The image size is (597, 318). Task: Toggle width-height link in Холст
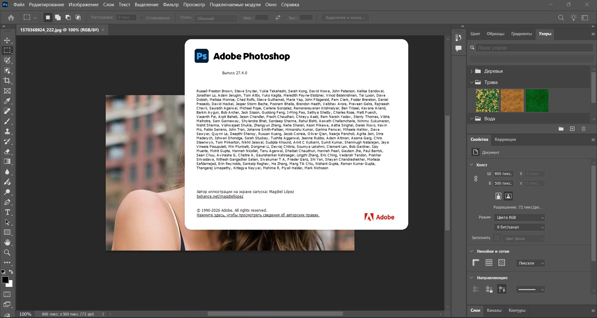click(x=476, y=179)
